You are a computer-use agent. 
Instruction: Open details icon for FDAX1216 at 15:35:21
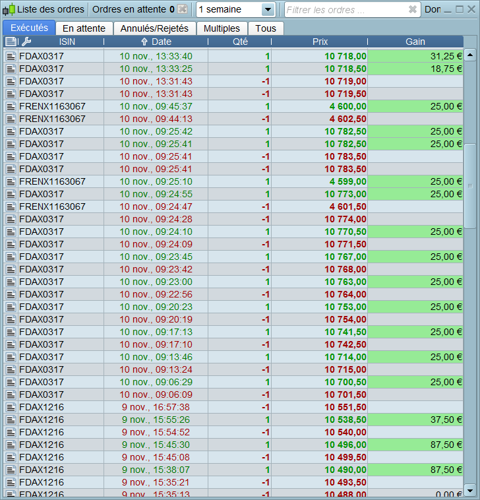[x=11, y=482]
